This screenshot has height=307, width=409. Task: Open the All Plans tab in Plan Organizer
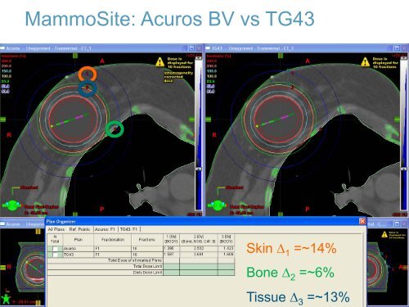pyautogui.click(x=56, y=229)
